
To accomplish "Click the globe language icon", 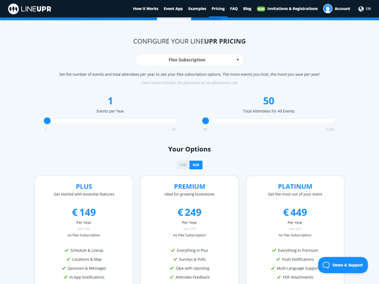I will point(361,9).
